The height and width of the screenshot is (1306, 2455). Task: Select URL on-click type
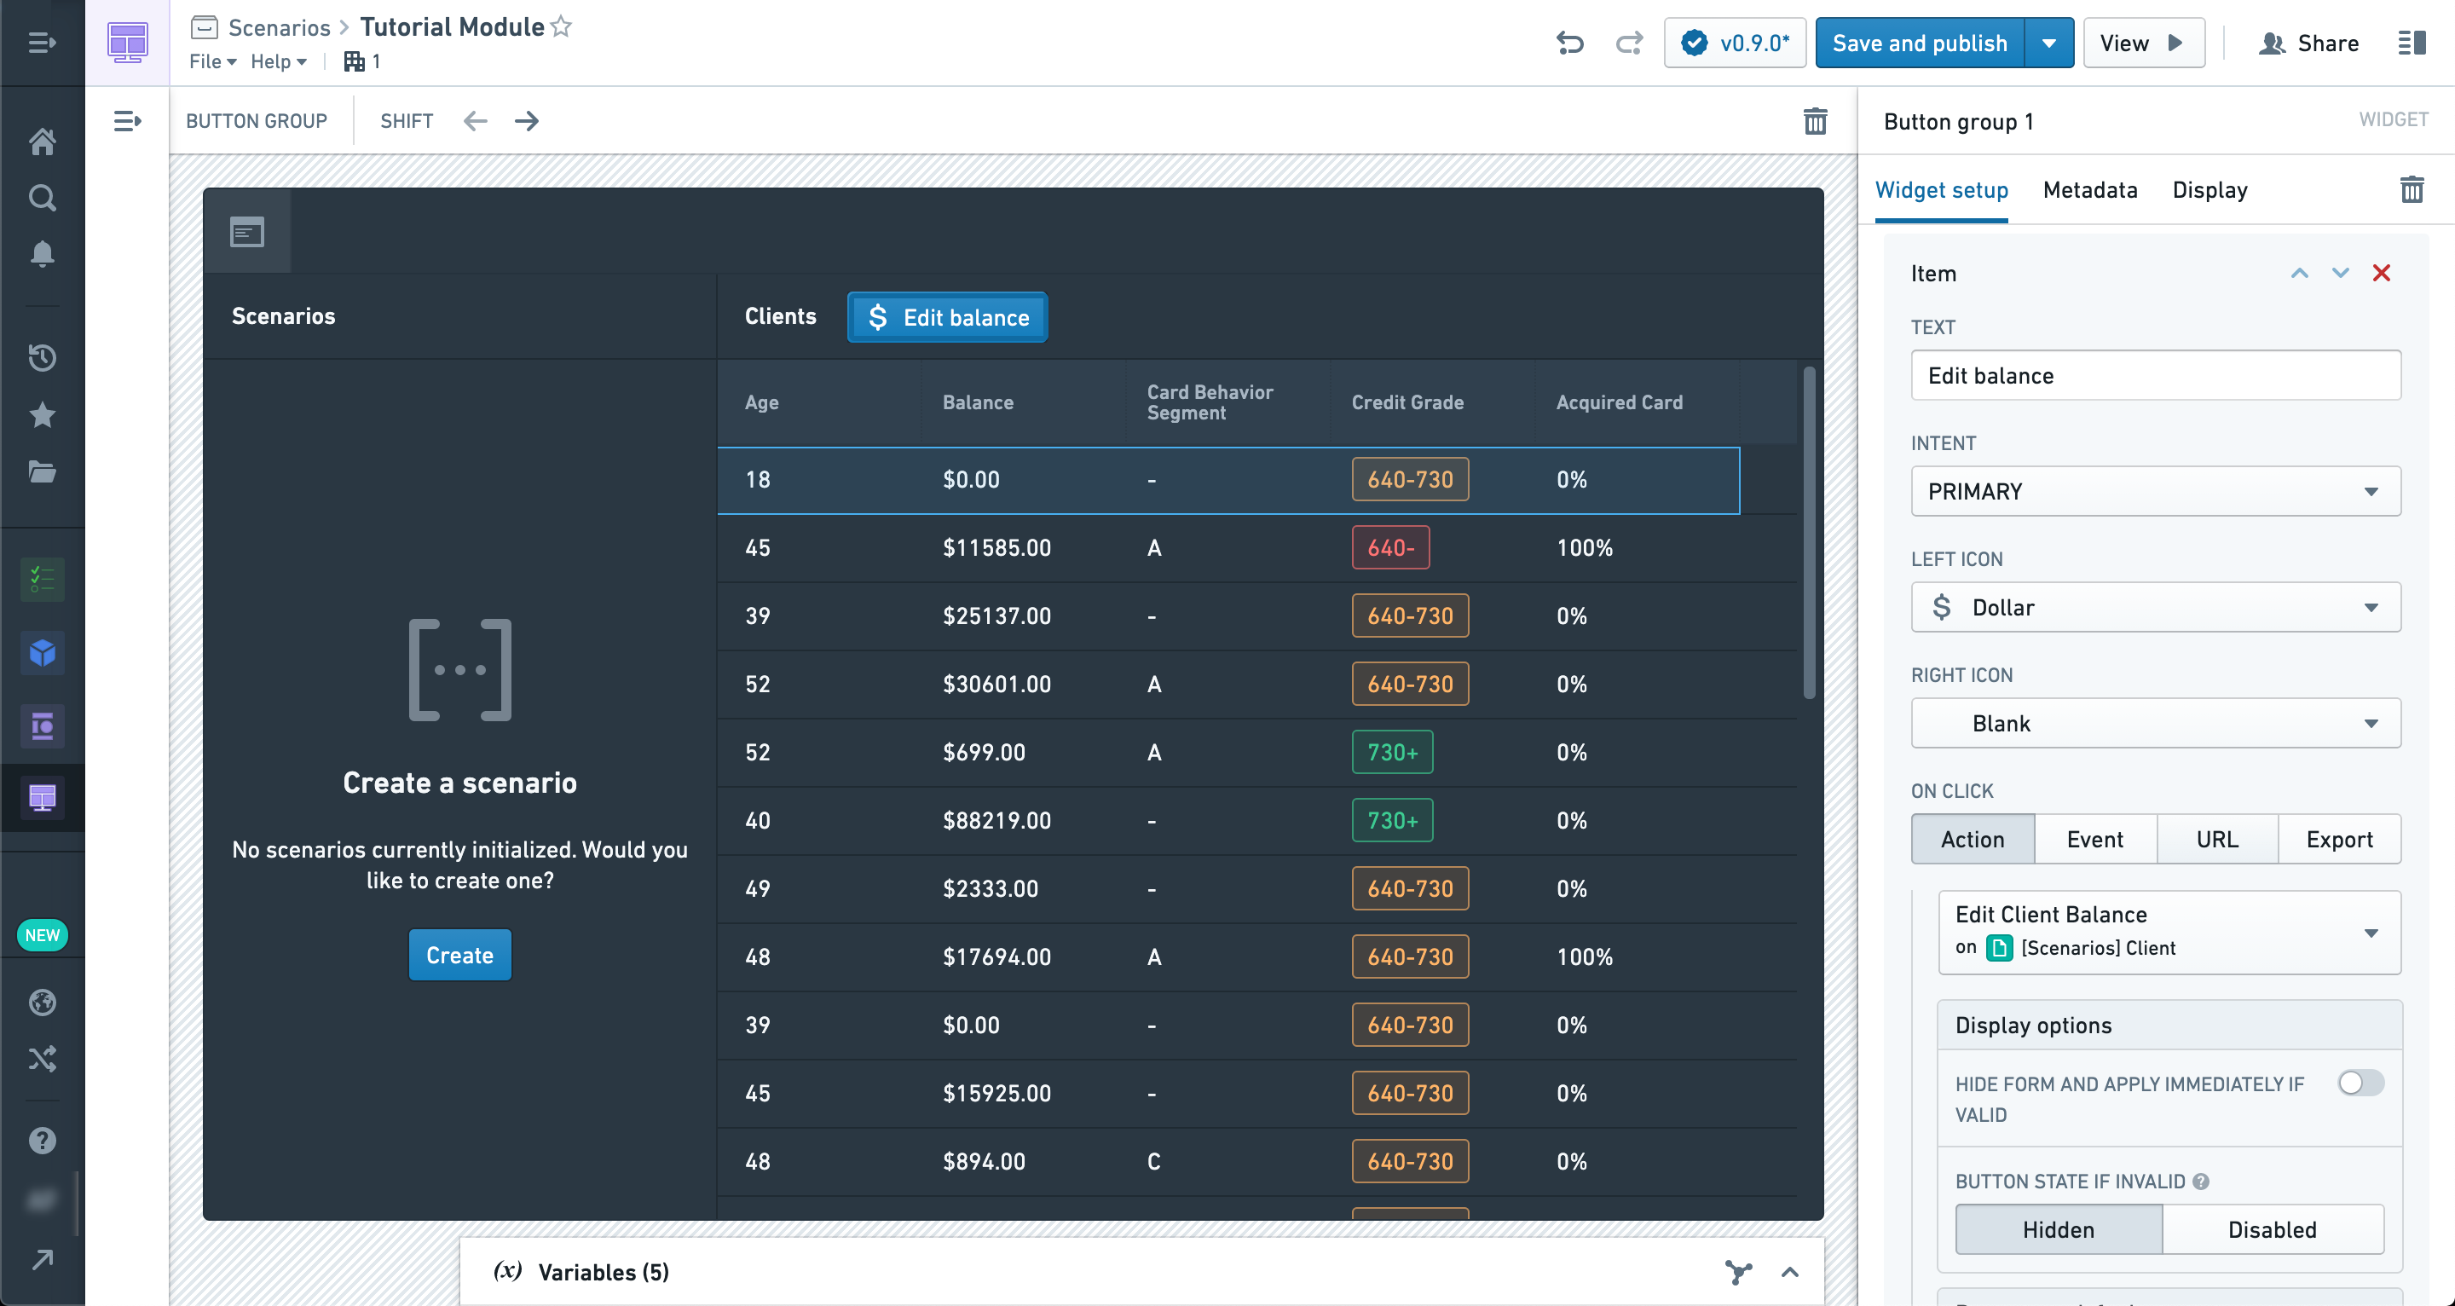2216,839
